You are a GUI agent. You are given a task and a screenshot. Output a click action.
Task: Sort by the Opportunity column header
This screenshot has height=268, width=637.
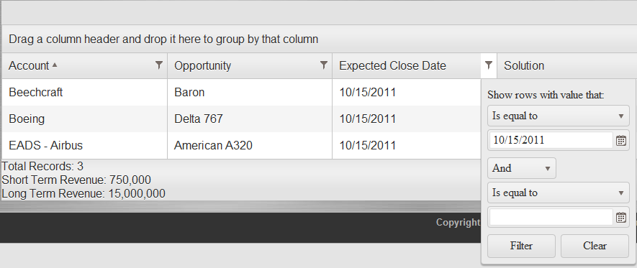pyautogui.click(x=202, y=65)
